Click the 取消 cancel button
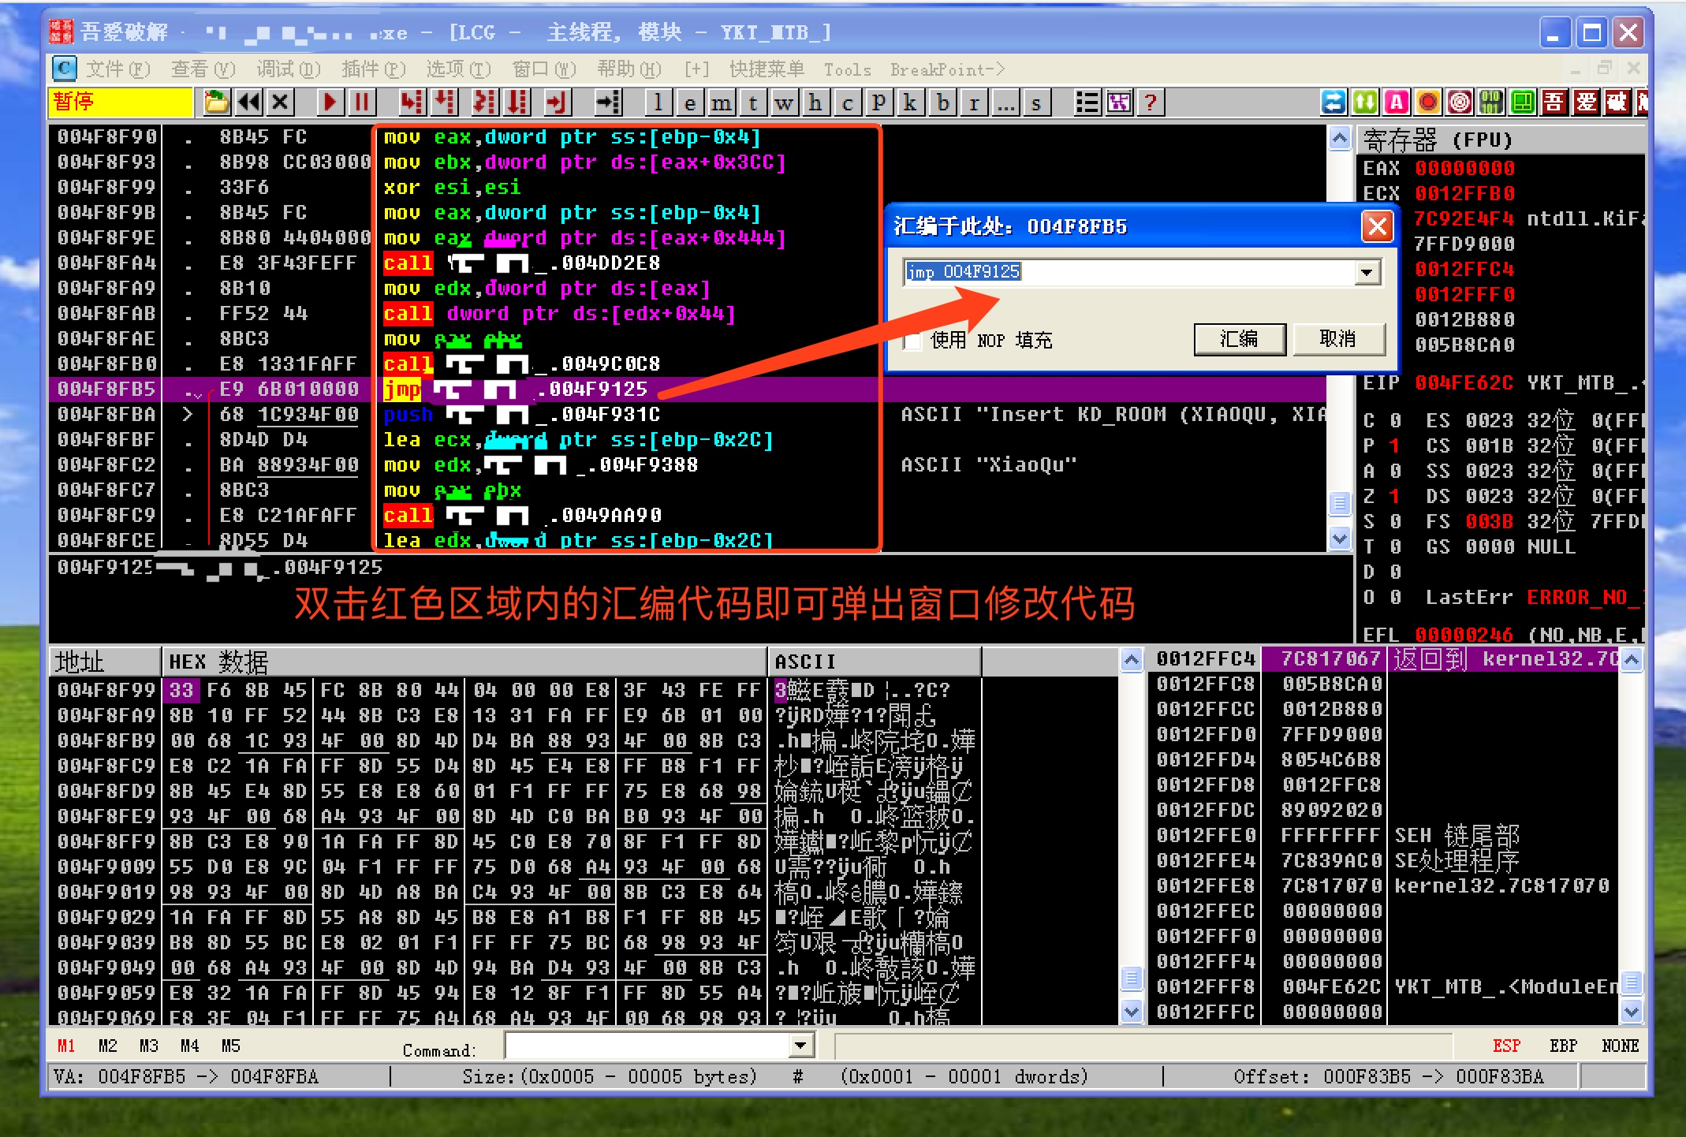Image resolution: width=1686 pixels, height=1137 pixels. [1338, 339]
